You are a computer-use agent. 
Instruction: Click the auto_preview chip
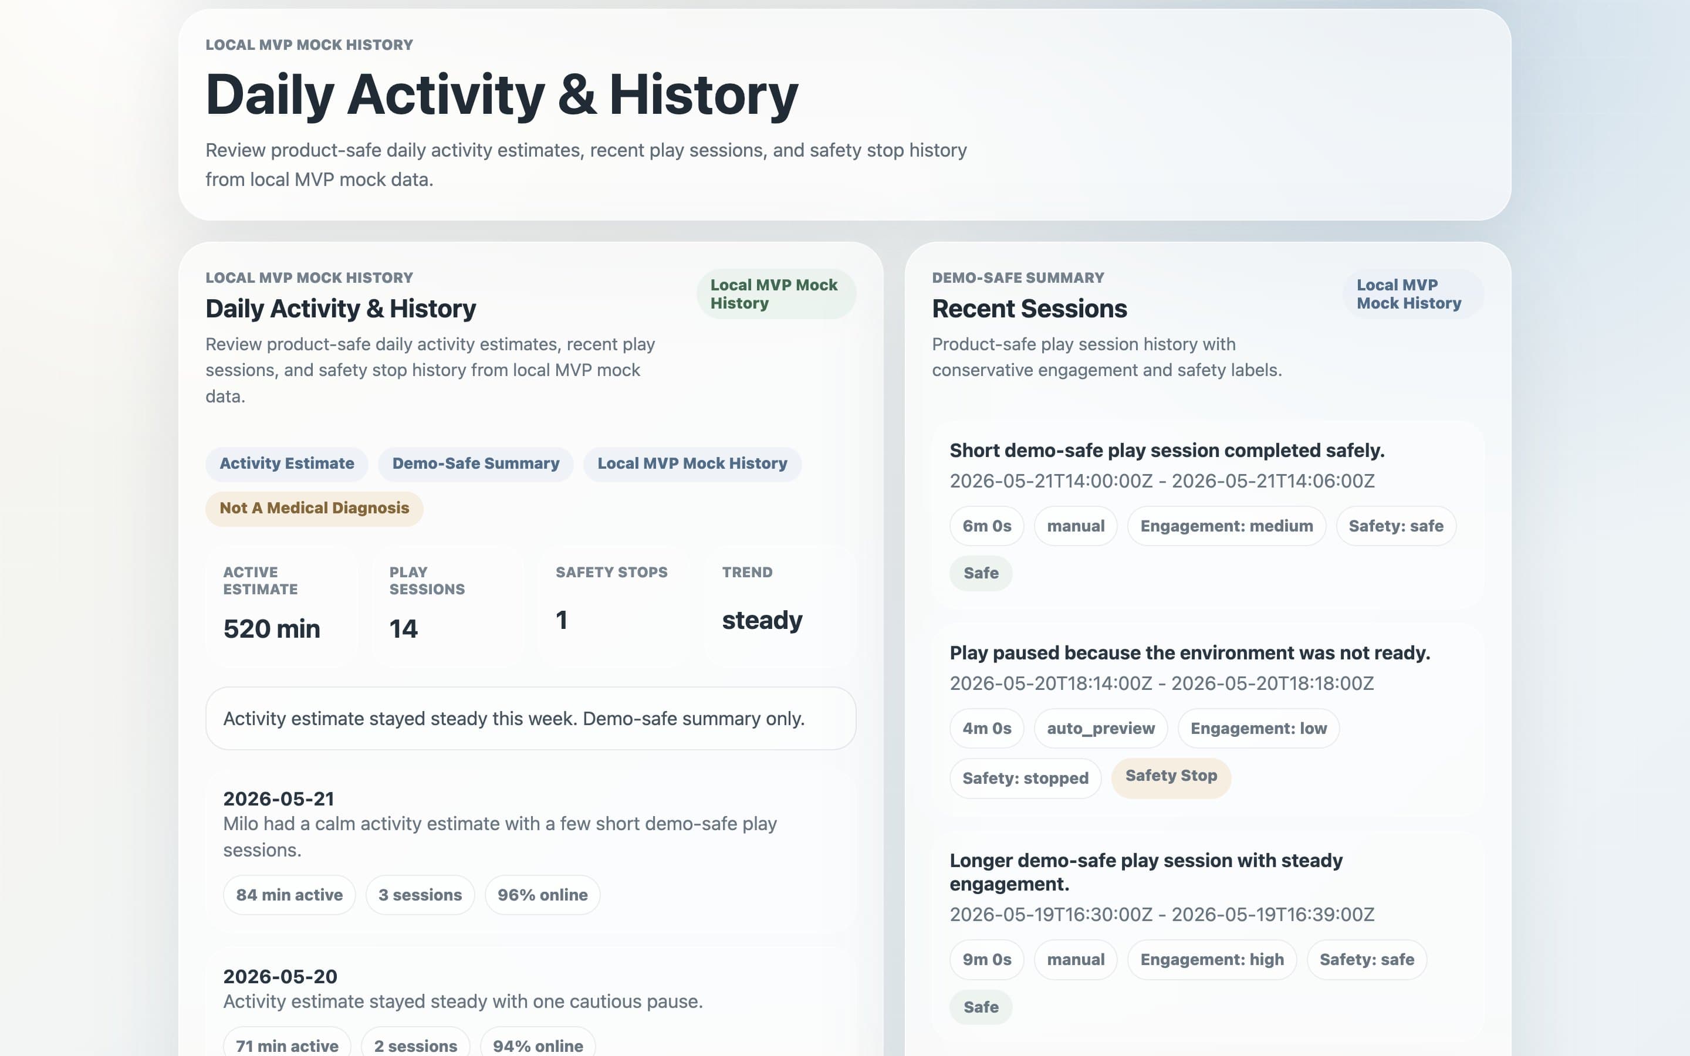(x=1101, y=729)
